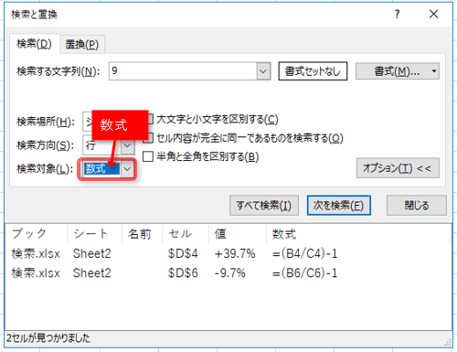Switch to the 置換(P) tab

click(82, 45)
